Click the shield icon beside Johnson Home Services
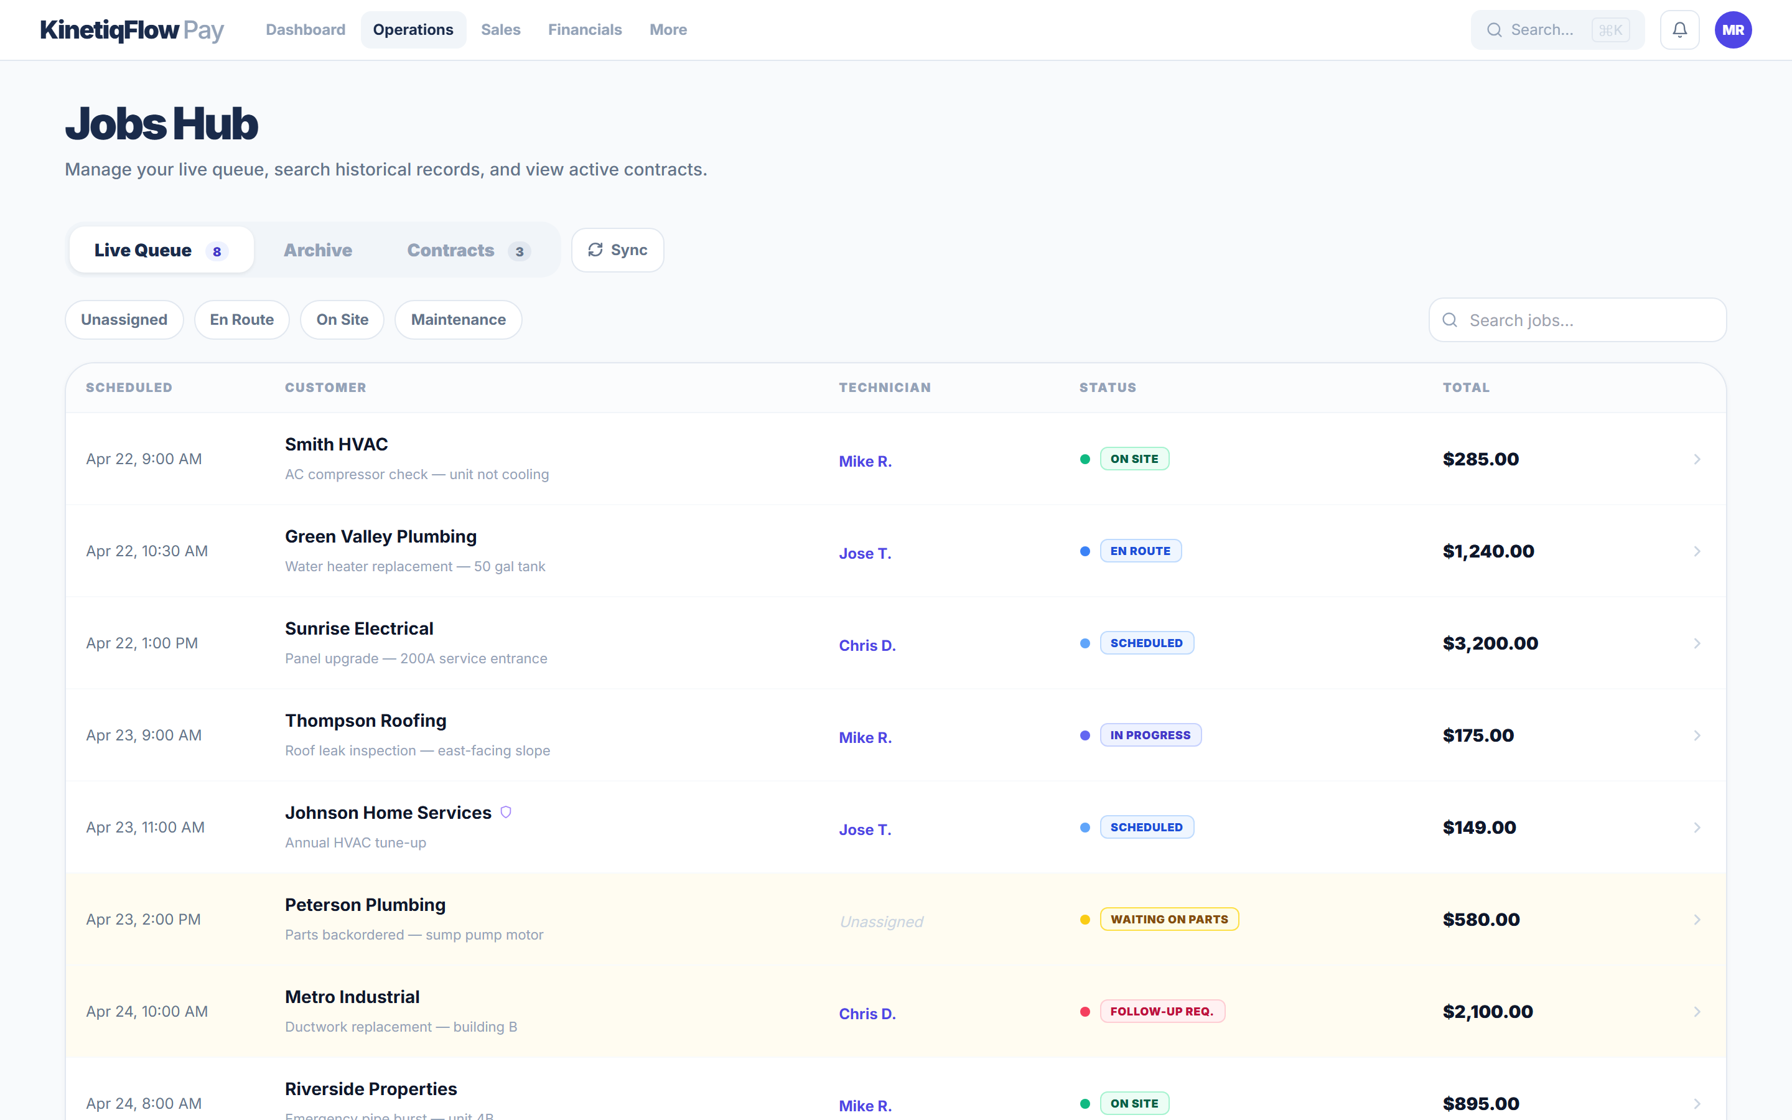The width and height of the screenshot is (1792, 1120). point(506,812)
